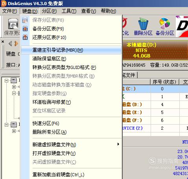Click the 备份分区 toolbar label
Screen dimensions: 188x179
(x=165, y=33)
